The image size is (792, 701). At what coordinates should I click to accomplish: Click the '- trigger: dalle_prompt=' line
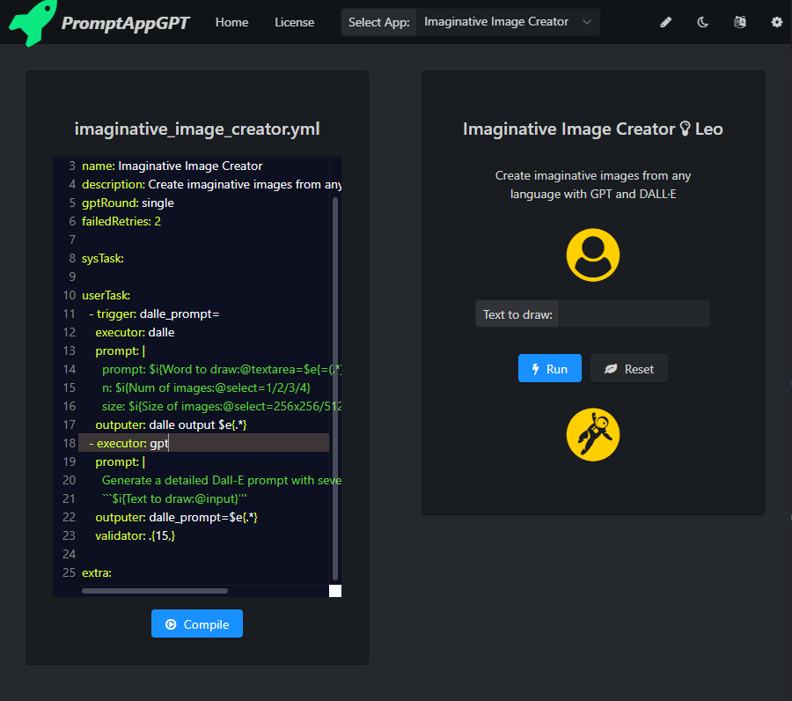click(x=154, y=314)
